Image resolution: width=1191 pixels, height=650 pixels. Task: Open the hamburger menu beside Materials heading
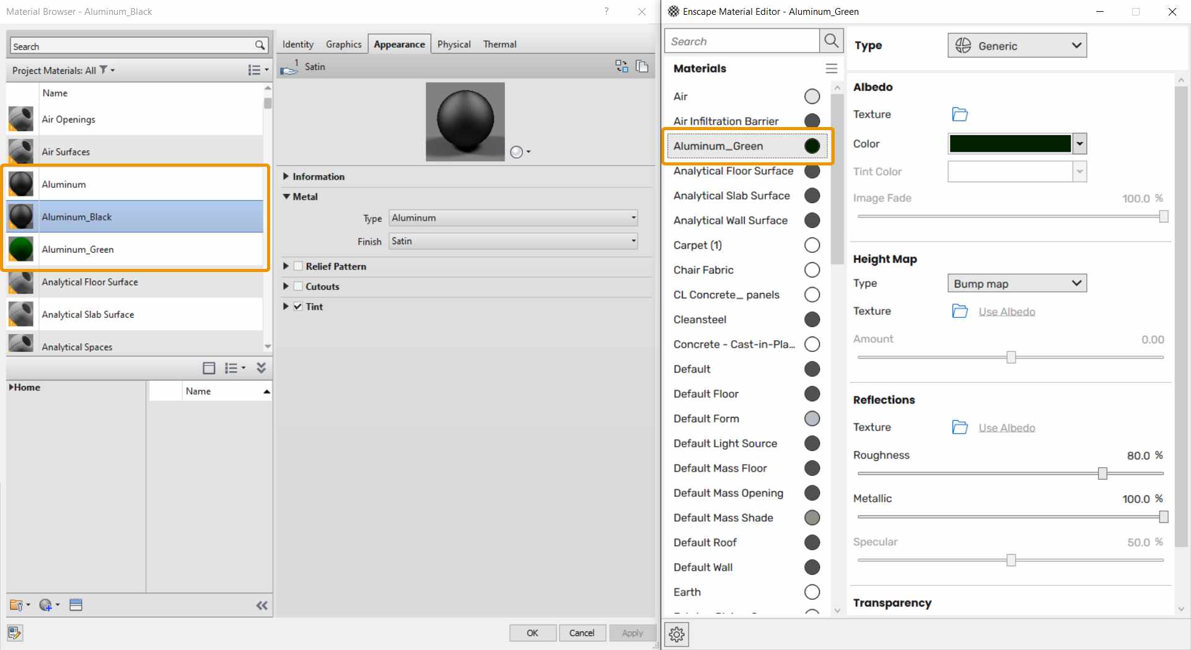[831, 68]
